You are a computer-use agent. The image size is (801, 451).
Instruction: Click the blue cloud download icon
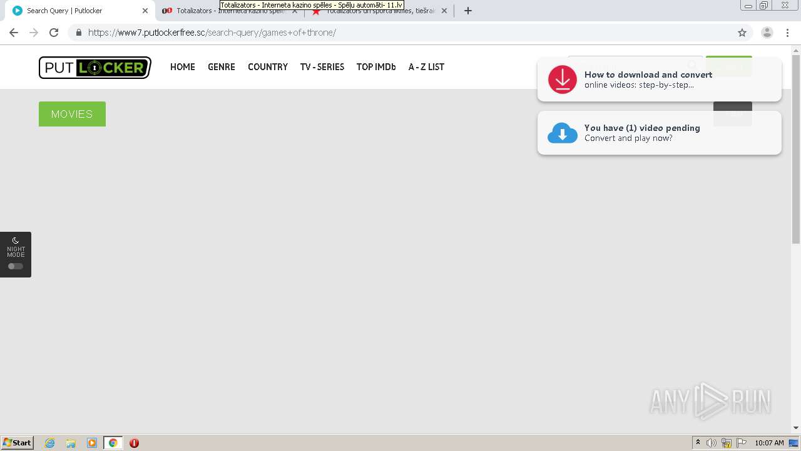coord(563,133)
